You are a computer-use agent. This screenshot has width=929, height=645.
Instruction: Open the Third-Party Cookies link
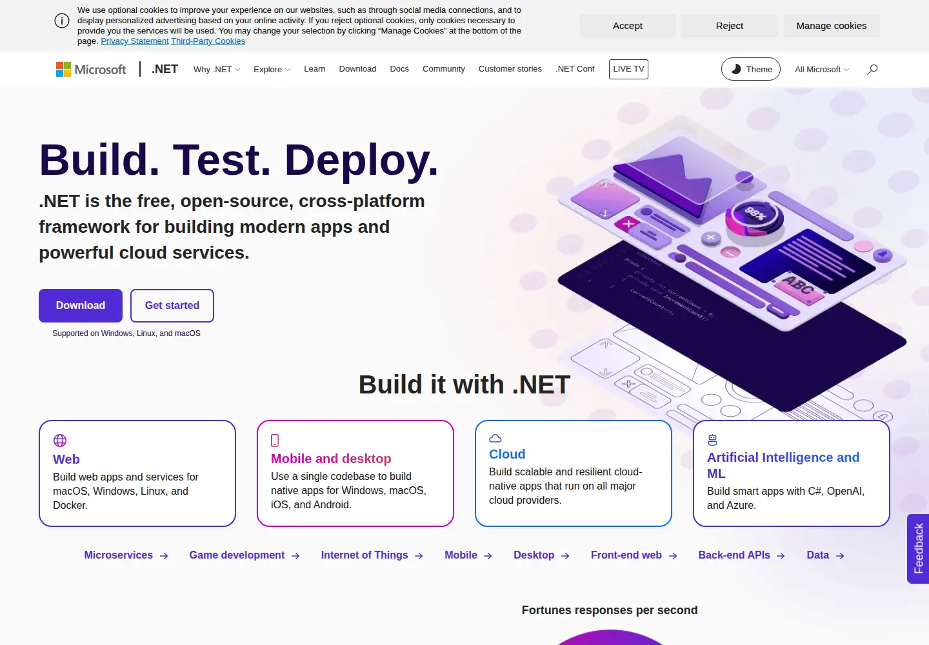pos(208,41)
